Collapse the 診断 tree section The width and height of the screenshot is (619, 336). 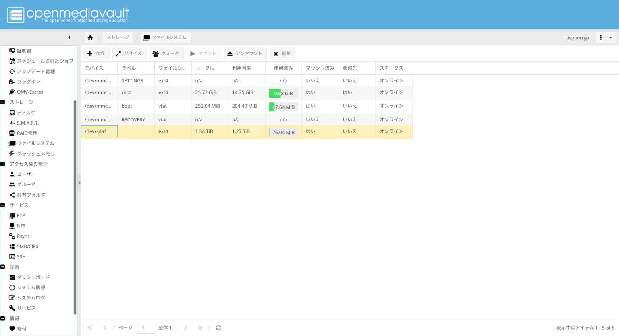tap(3, 267)
